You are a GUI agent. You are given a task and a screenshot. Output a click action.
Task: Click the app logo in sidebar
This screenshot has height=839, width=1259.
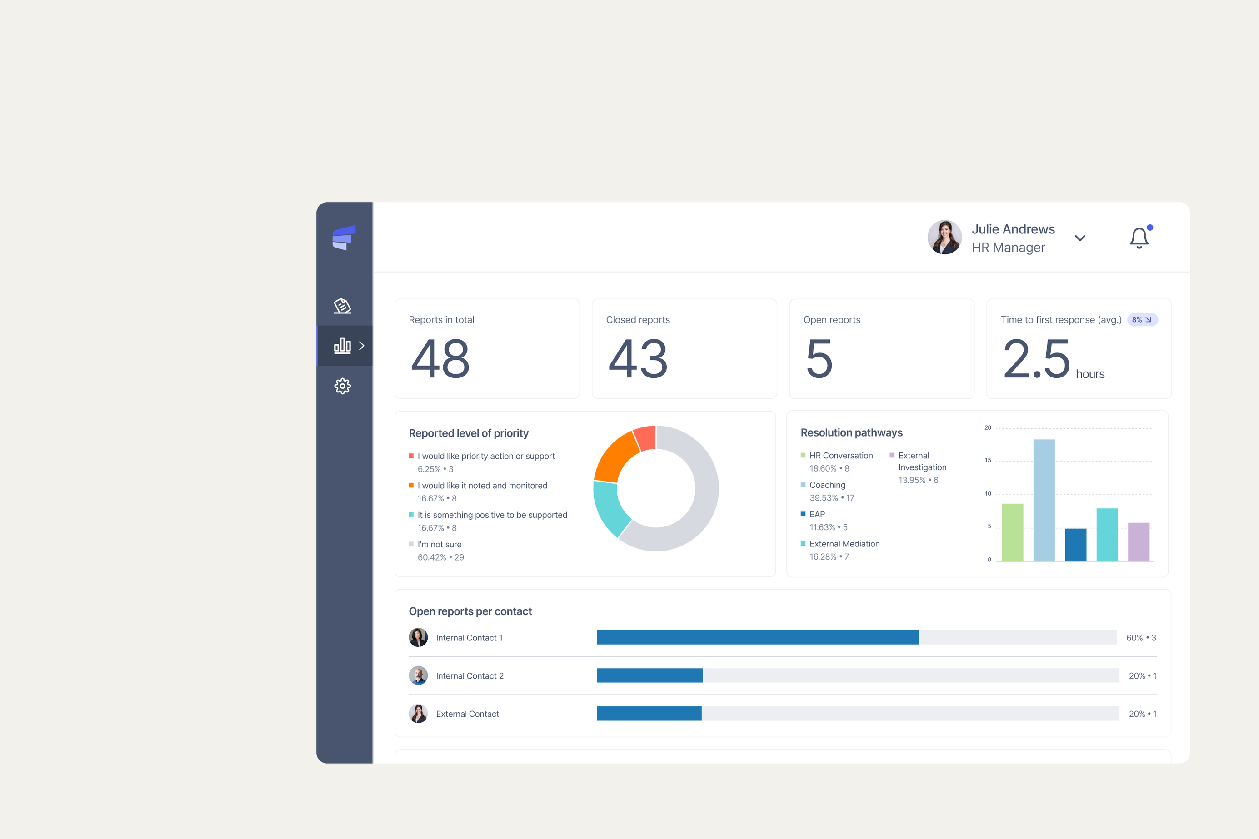[344, 238]
